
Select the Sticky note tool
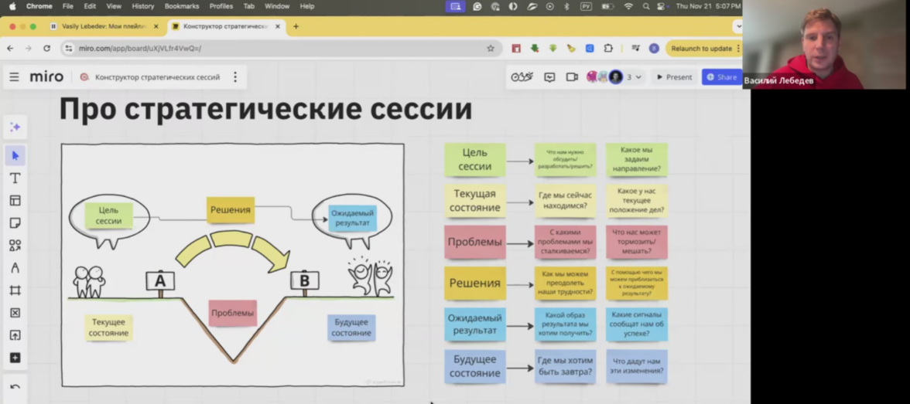[x=15, y=223]
